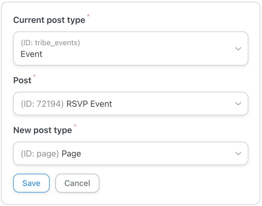Click the Page selected value
Screen dimensions: 262x206
click(71, 153)
